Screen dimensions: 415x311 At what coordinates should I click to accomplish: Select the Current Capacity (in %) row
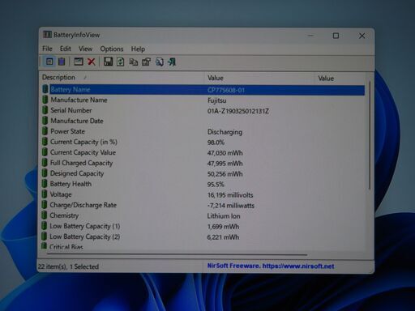point(203,142)
